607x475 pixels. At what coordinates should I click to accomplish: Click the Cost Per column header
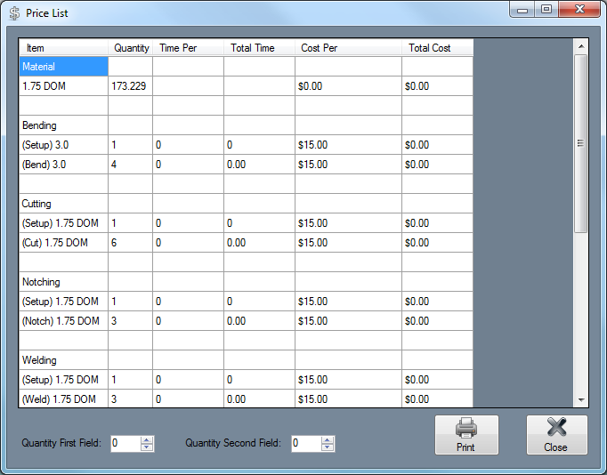348,48
